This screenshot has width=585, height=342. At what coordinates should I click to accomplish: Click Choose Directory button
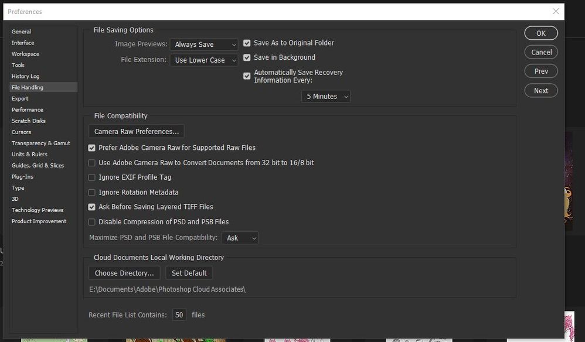point(124,273)
